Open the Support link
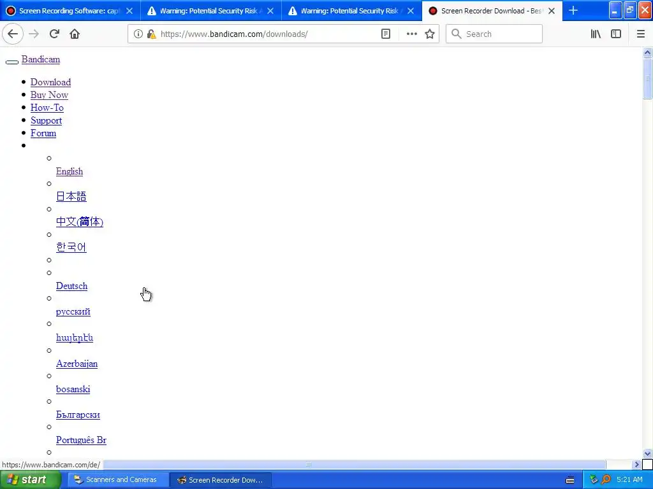 [46, 120]
